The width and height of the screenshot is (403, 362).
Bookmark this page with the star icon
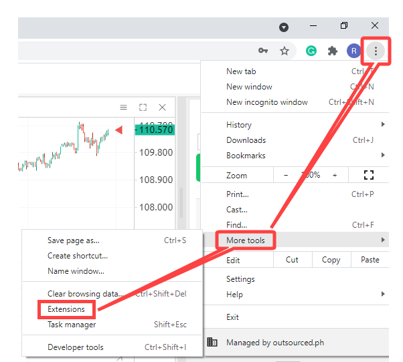(285, 51)
